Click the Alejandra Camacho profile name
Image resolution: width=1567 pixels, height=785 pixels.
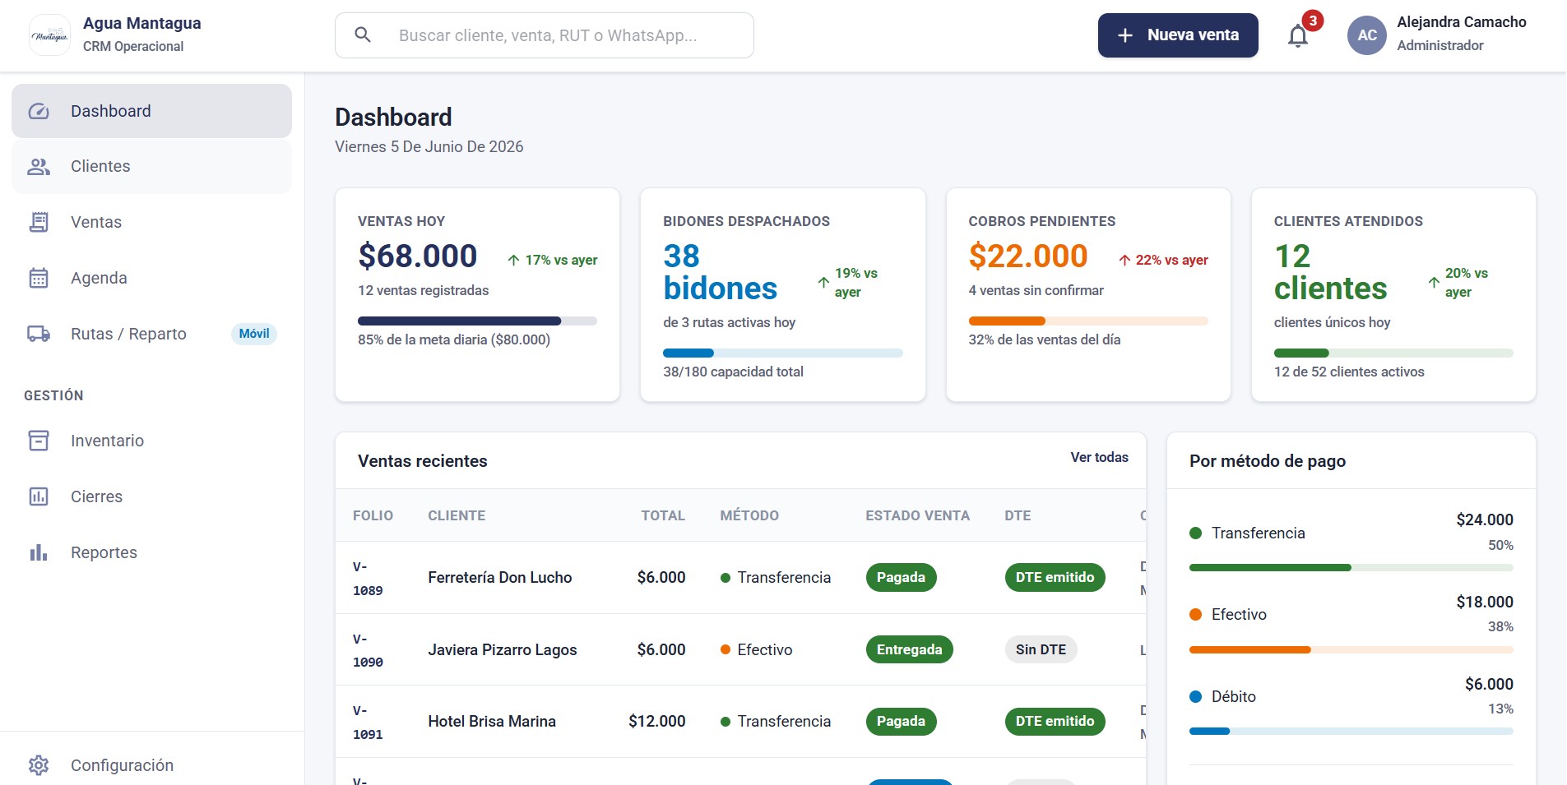click(x=1461, y=22)
